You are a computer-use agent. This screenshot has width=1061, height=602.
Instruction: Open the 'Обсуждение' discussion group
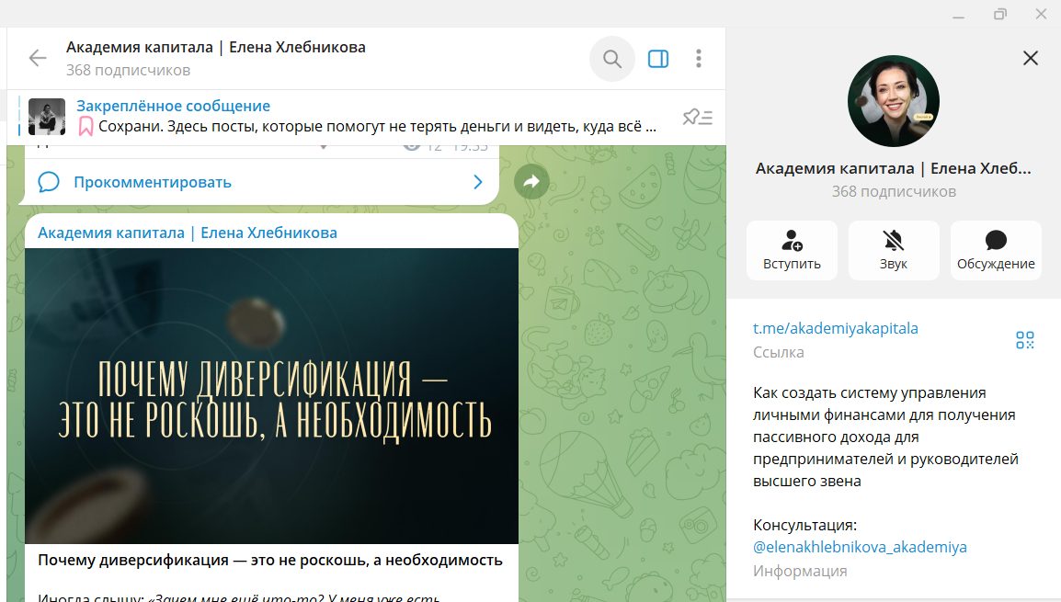(996, 250)
